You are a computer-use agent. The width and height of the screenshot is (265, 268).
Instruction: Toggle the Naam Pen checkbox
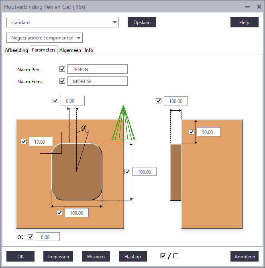click(62, 69)
